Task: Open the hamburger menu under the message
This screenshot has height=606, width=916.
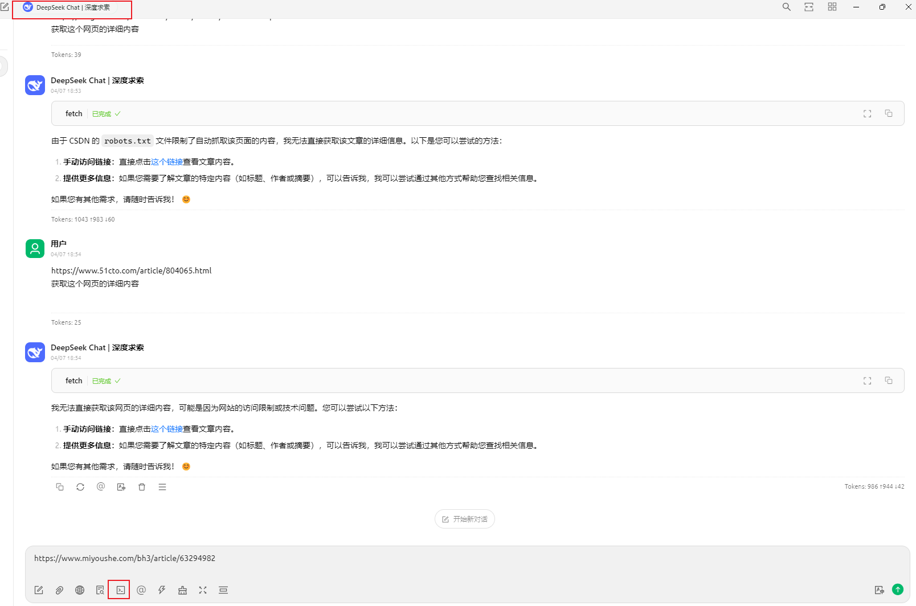Action: pyautogui.click(x=162, y=486)
